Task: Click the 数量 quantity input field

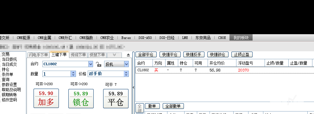Action: [57, 74]
